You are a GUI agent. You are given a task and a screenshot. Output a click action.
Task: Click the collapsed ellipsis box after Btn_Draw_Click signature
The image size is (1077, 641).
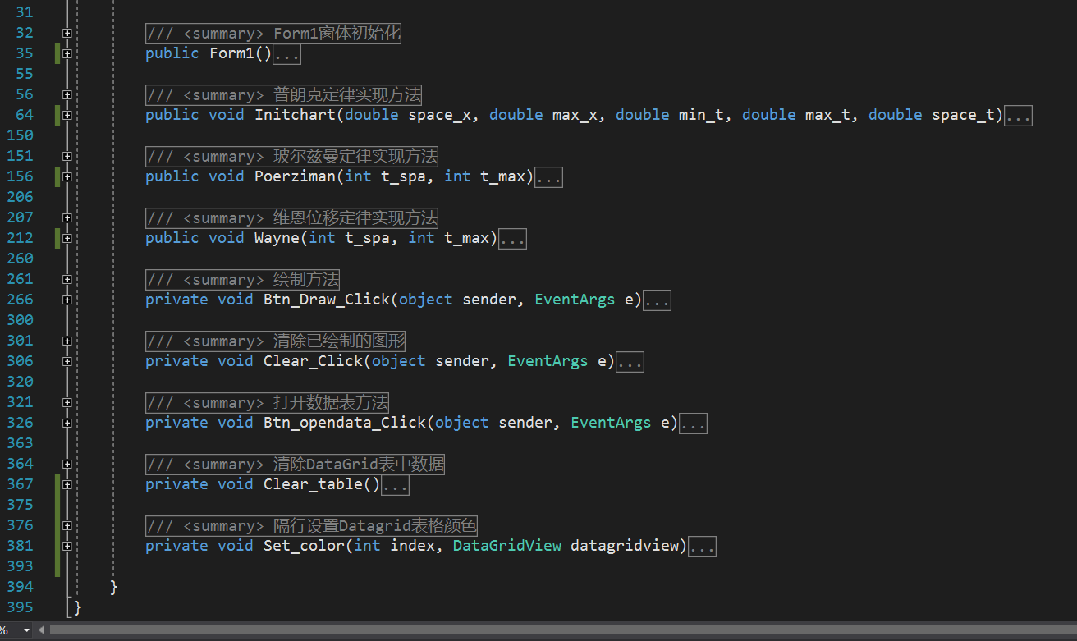click(x=657, y=300)
